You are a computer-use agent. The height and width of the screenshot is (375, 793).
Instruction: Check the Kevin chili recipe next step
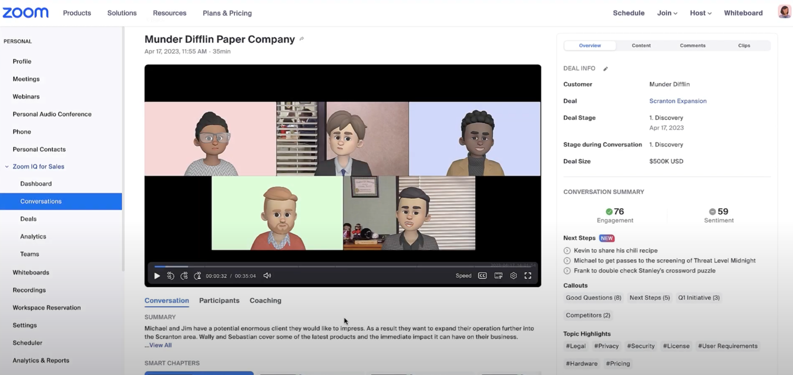[x=567, y=251]
